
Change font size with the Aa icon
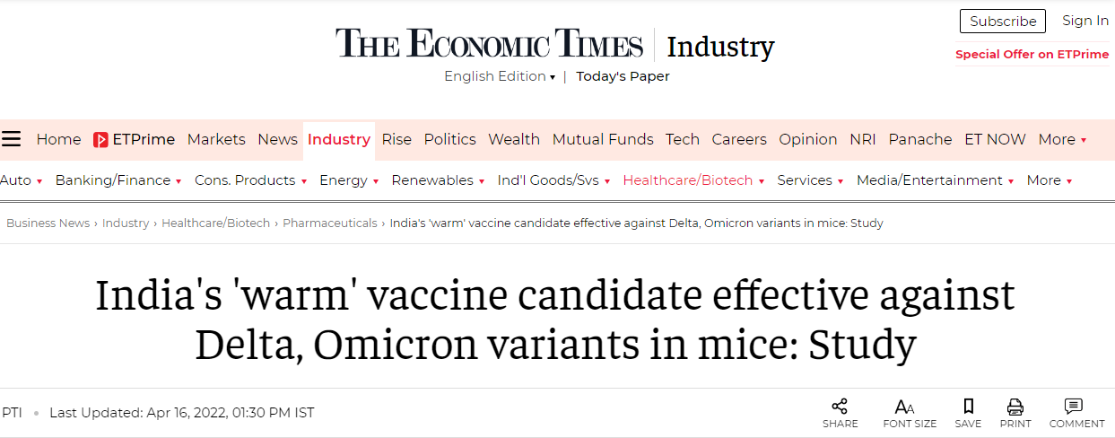pyautogui.click(x=905, y=407)
